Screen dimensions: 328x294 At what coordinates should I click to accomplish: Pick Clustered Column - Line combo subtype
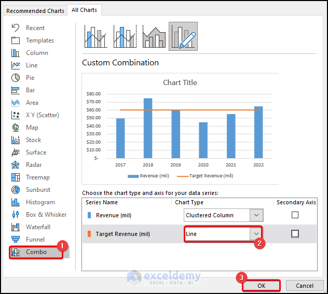click(x=96, y=36)
